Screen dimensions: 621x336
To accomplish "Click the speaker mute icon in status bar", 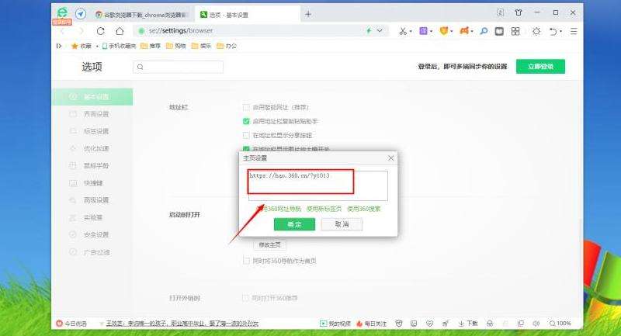I will pyautogui.click(x=536, y=324).
